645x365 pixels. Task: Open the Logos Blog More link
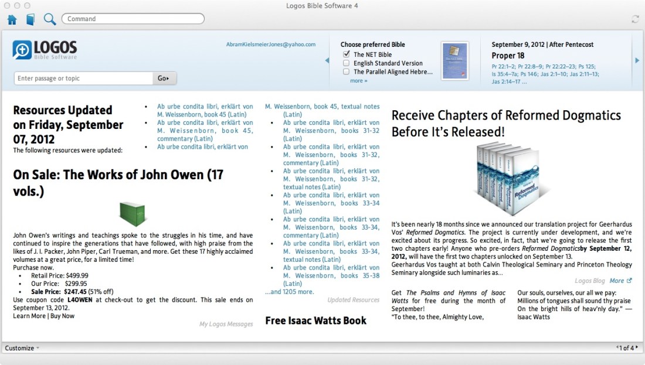click(x=620, y=281)
